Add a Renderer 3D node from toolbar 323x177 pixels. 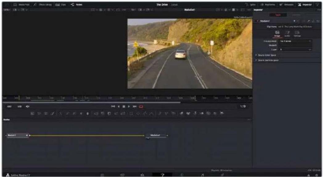coord(222,113)
